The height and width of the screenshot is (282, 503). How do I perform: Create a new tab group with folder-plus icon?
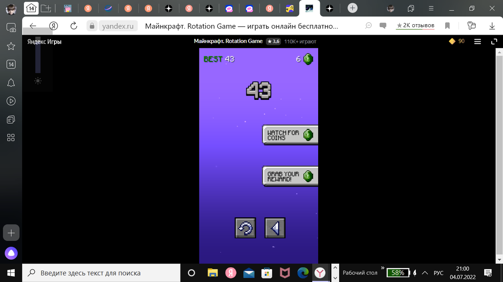pyautogui.click(x=47, y=8)
